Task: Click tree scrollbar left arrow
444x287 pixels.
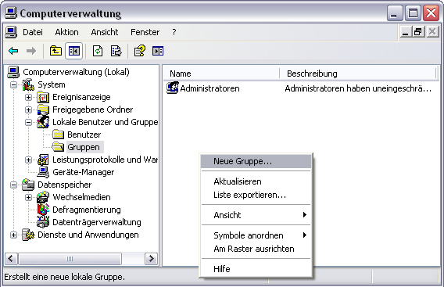Action: coord(11,258)
